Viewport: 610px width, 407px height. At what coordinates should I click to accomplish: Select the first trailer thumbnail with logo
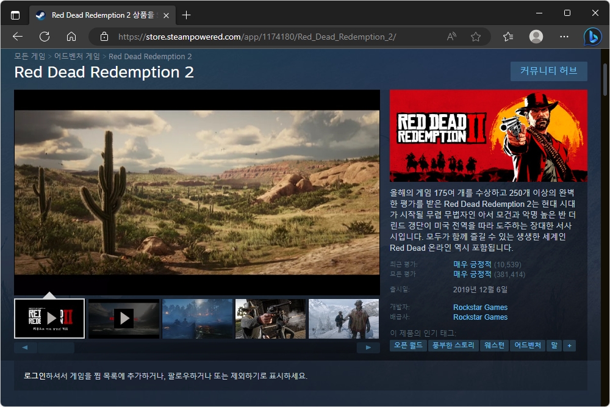point(49,319)
